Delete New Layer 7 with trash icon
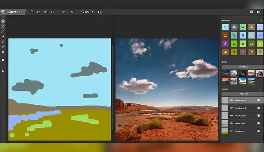Image resolution: width=264 pixels, height=152 pixels. (258, 100)
